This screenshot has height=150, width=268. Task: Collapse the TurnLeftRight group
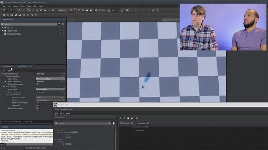click(4, 87)
